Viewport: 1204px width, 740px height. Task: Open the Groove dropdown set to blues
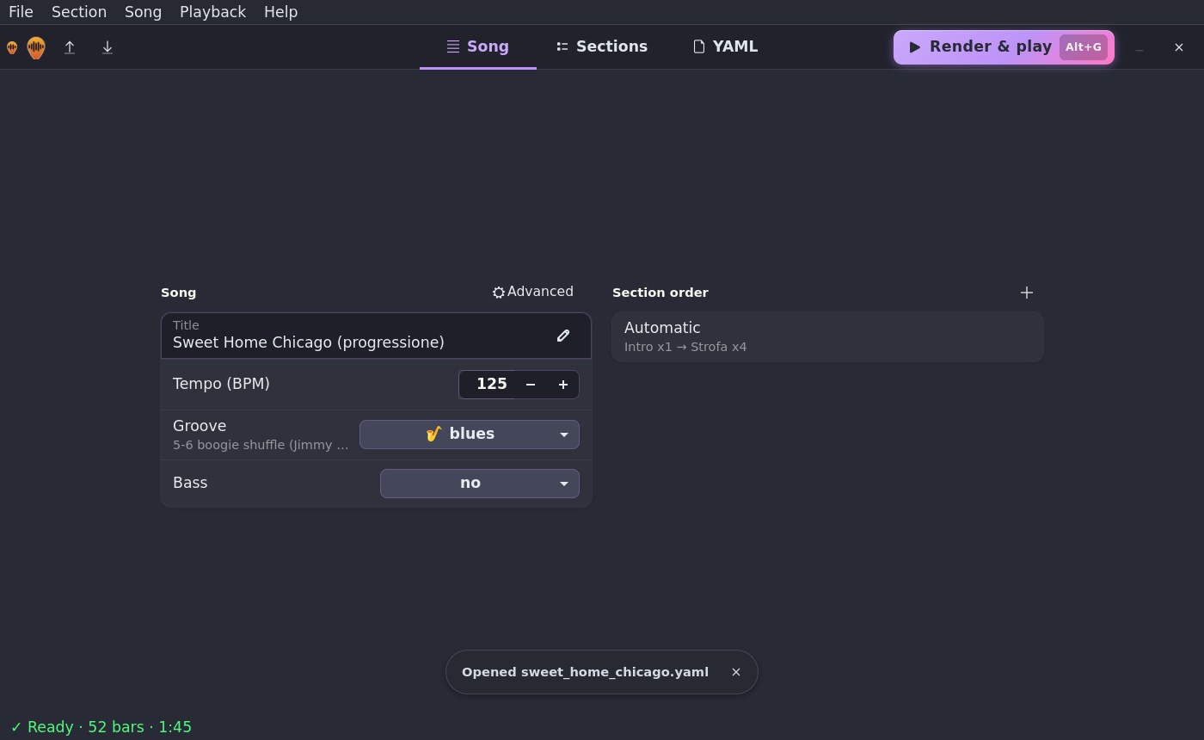pos(470,435)
